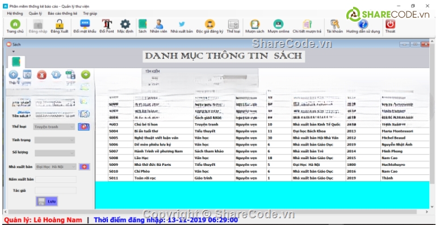Click publisher cell Đại học Bách Khoa

pyautogui.click(x=319, y=131)
